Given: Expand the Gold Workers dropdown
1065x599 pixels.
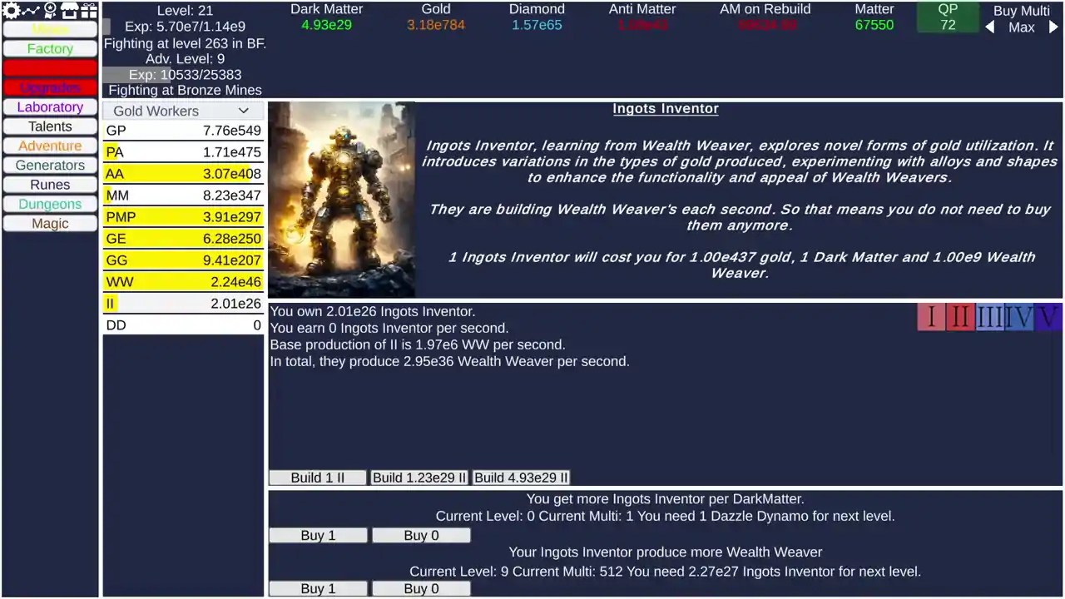Looking at the screenshot, I should point(183,111).
